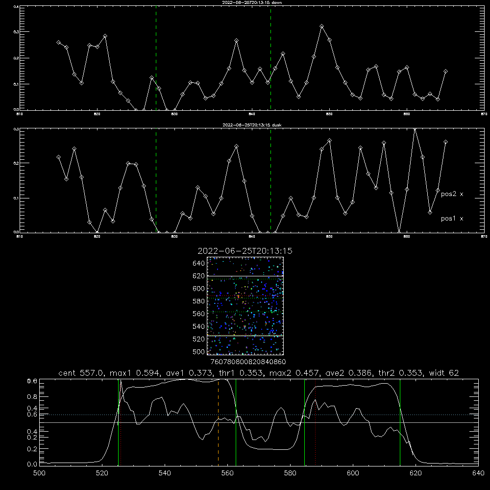The image size is (490, 490).
Task: Click the left green dashed line in dusk plot
Action: pos(156,181)
